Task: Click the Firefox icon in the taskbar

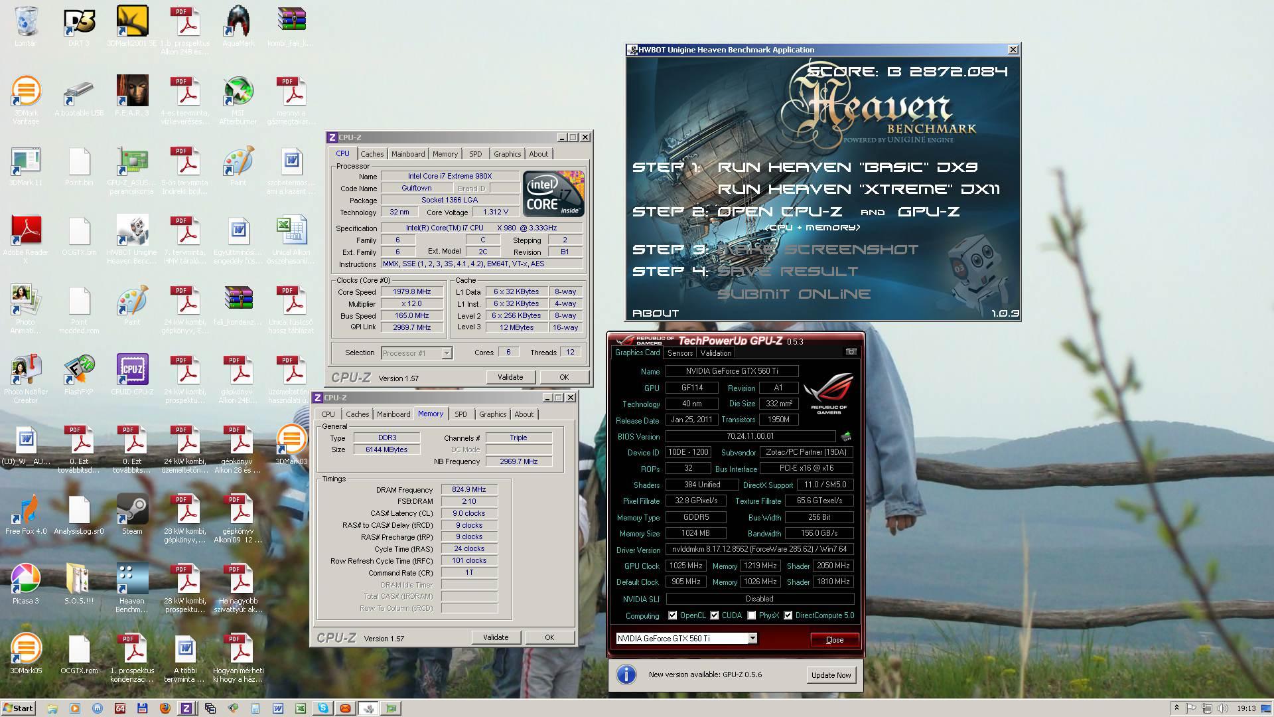Action: point(165,708)
